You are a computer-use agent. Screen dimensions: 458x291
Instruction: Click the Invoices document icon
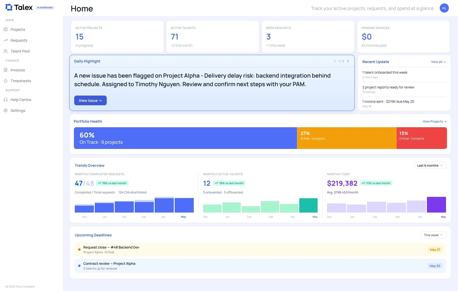point(5,70)
